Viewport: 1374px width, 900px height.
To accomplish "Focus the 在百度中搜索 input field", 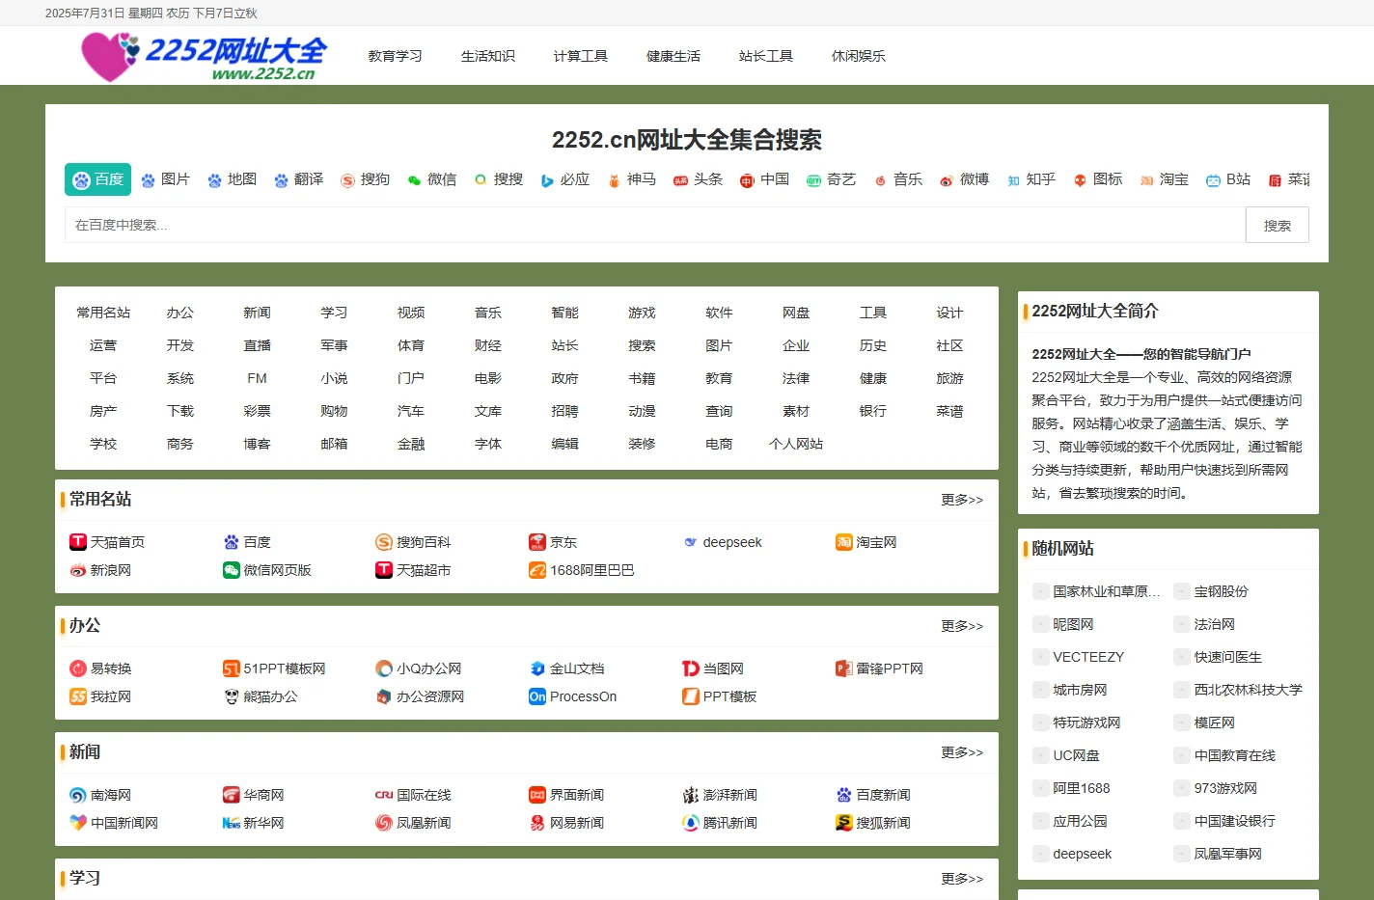I will coord(655,225).
